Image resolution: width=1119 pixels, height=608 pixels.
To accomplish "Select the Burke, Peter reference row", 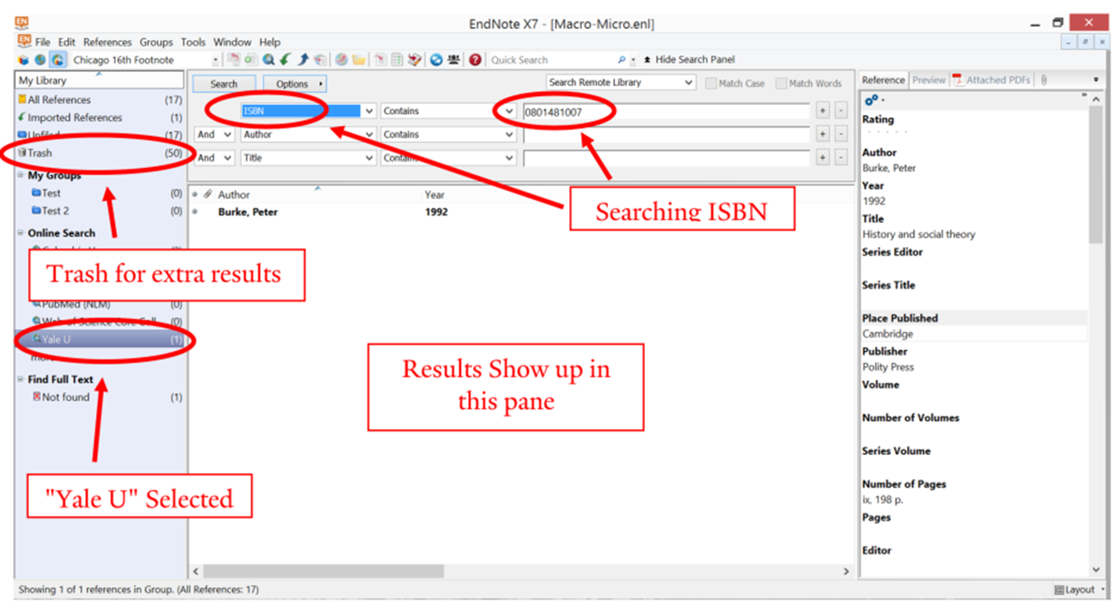I will tap(521, 212).
